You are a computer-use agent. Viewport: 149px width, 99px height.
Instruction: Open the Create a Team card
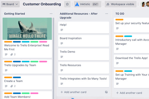pos(27,82)
